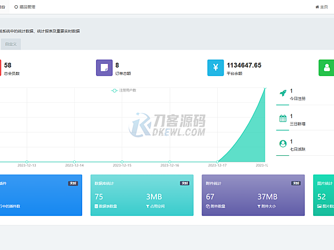The image size is (334, 250).
Task: Click the 1134647.65 platform balance value
Action: pyautogui.click(x=244, y=65)
